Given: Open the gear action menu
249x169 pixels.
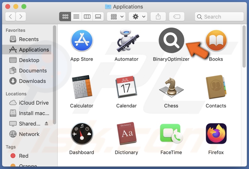Looking at the screenshot, I should [138, 16].
